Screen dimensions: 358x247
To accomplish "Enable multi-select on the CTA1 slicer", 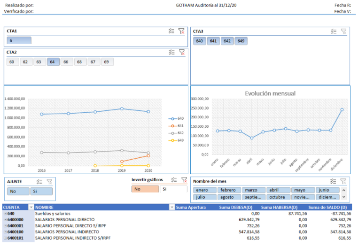I will (171, 31).
